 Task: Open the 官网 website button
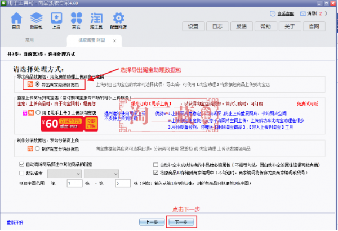pos(314,26)
